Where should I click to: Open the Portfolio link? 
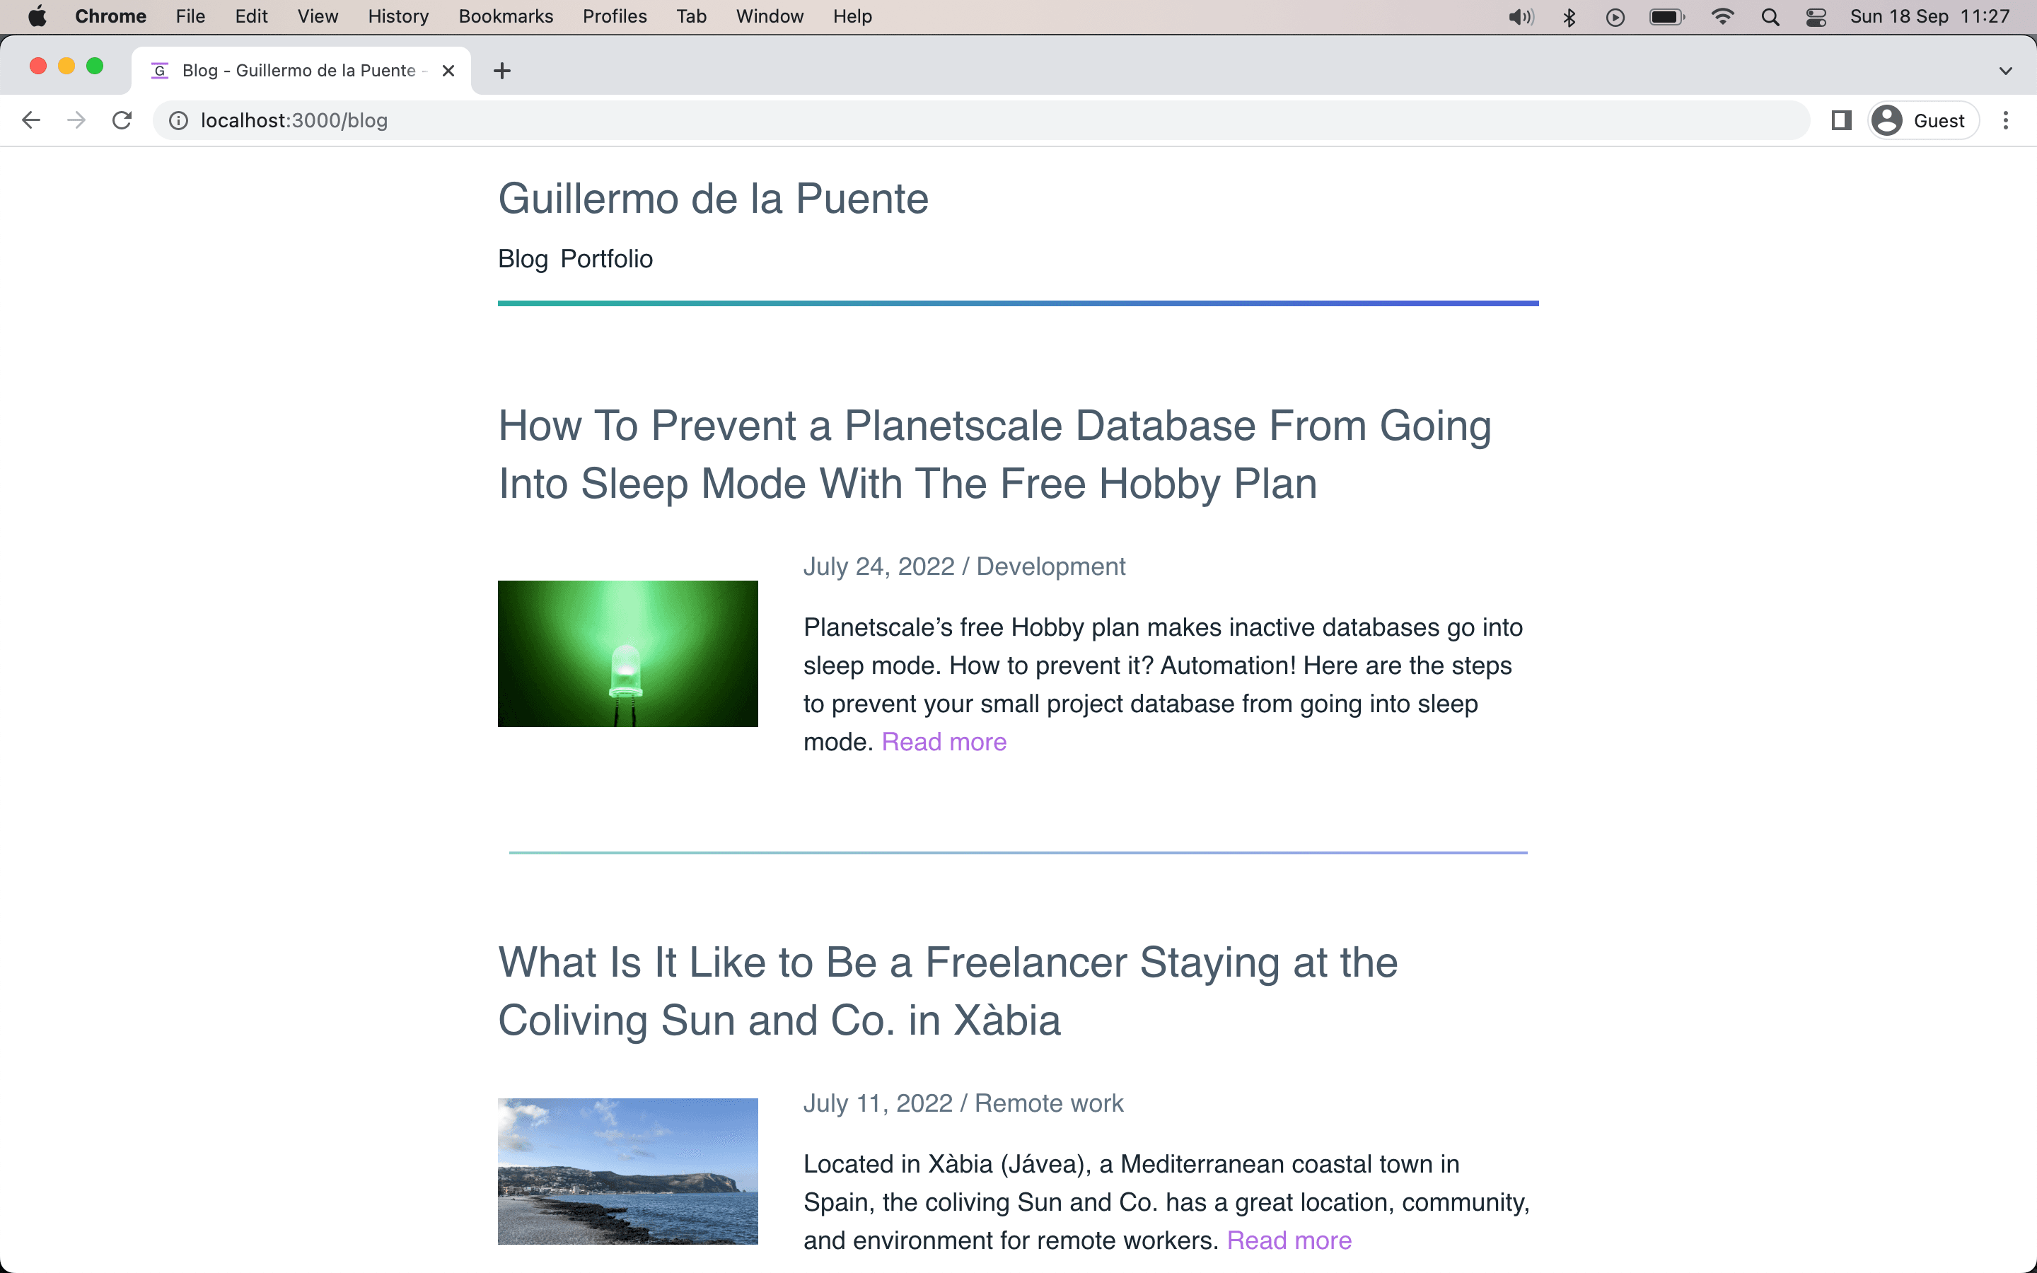607,258
